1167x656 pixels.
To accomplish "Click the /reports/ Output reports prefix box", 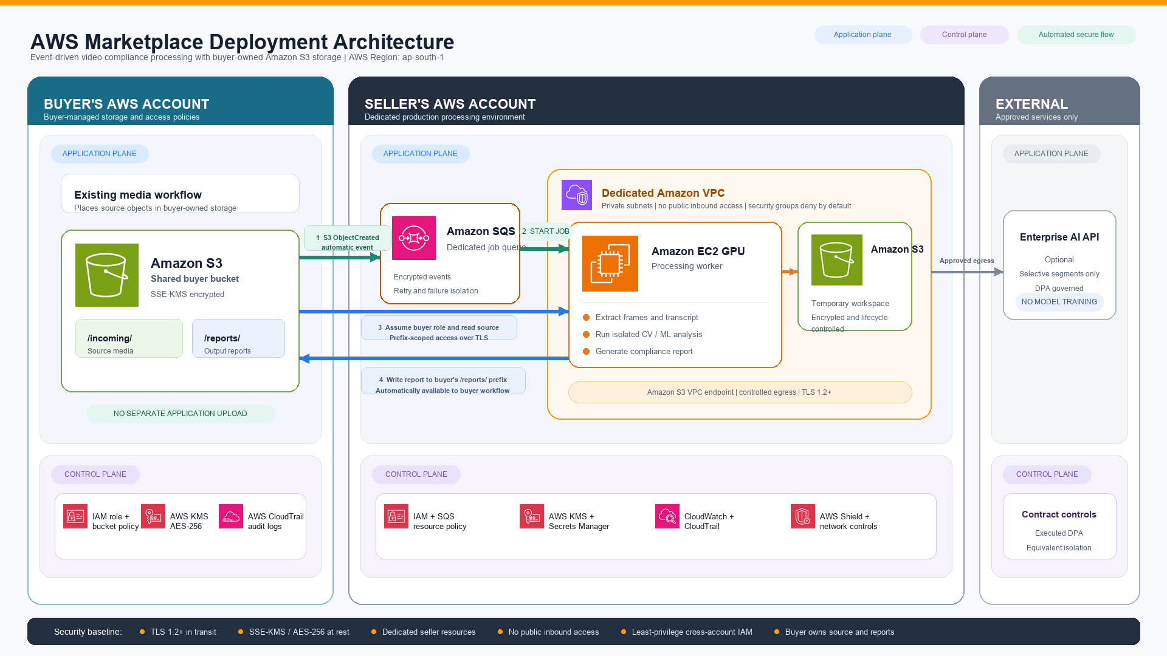I will pyautogui.click(x=238, y=338).
